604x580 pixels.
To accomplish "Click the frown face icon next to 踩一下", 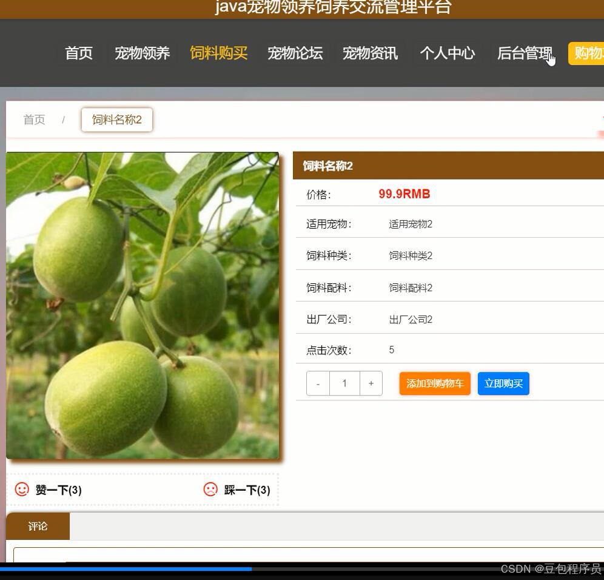I will click(210, 490).
